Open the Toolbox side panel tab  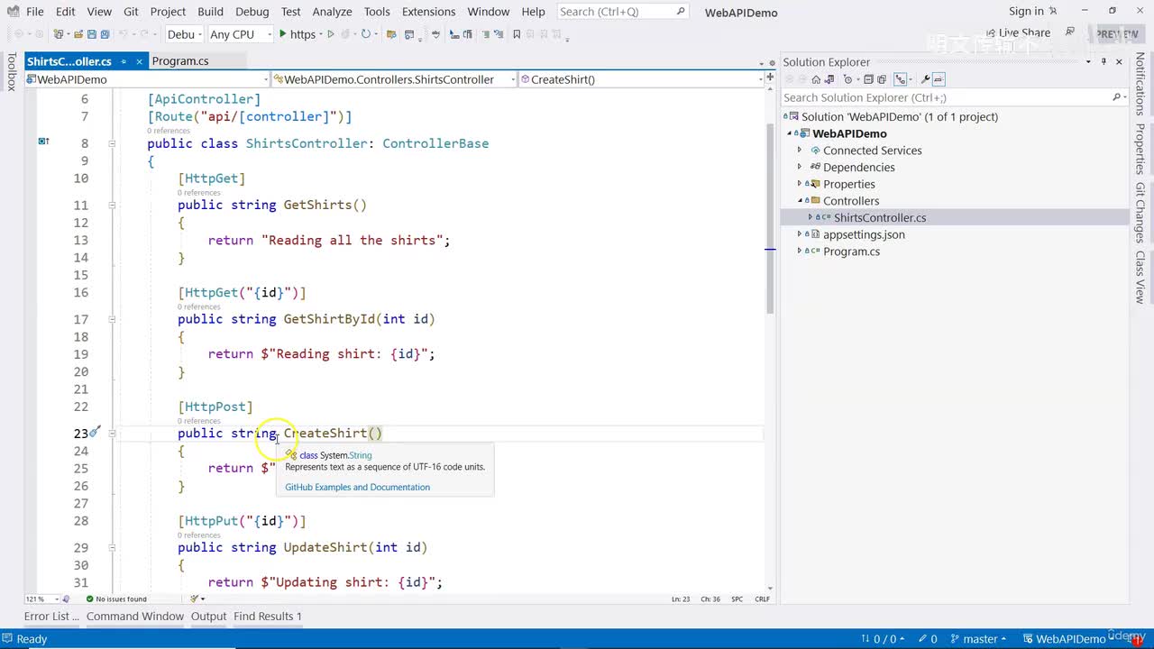click(x=12, y=72)
